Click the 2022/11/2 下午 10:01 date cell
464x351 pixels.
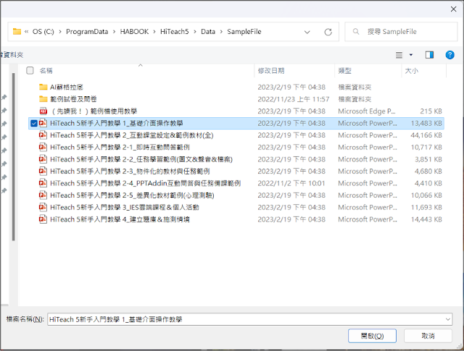coord(291,183)
